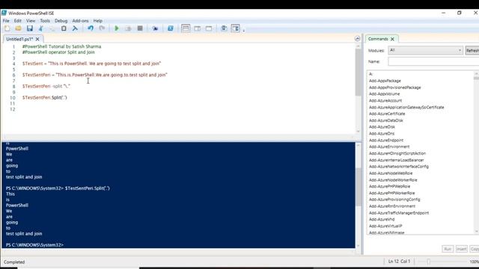Open the Modules dropdown
Image resolution: width=479 pixels, height=269 pixels.
tap(425, 50)
